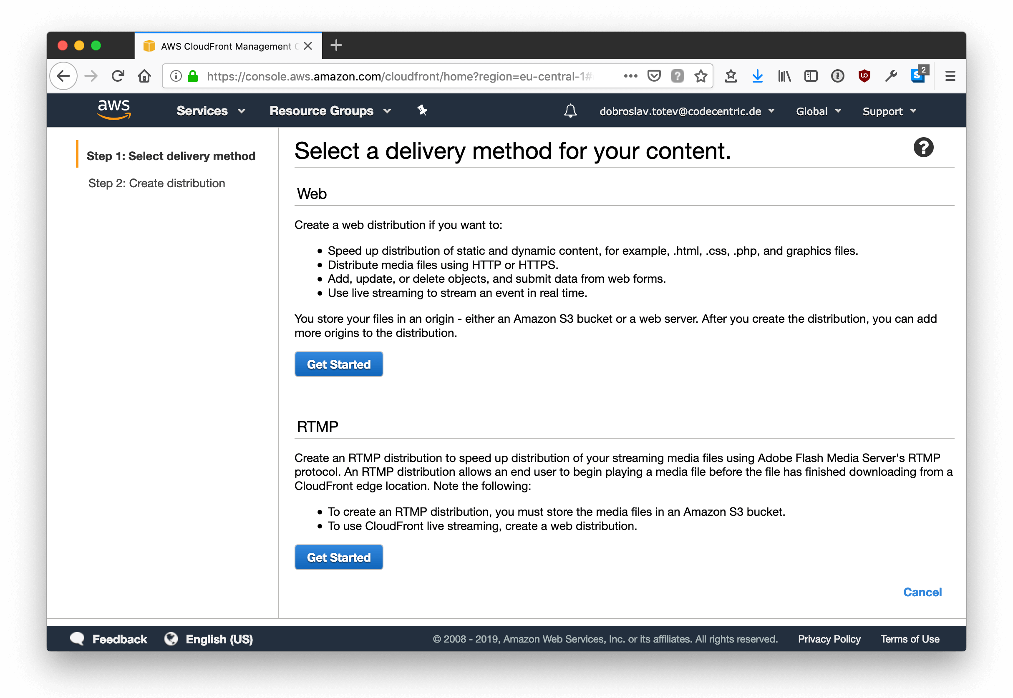Click the Cancel link
The width and height of the screenshot is (1013, 698).
point(922,592)
